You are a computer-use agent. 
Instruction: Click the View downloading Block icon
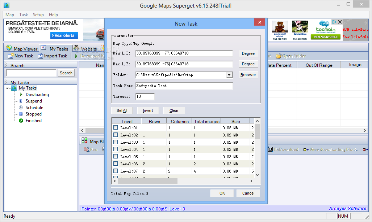click(306, 150)
